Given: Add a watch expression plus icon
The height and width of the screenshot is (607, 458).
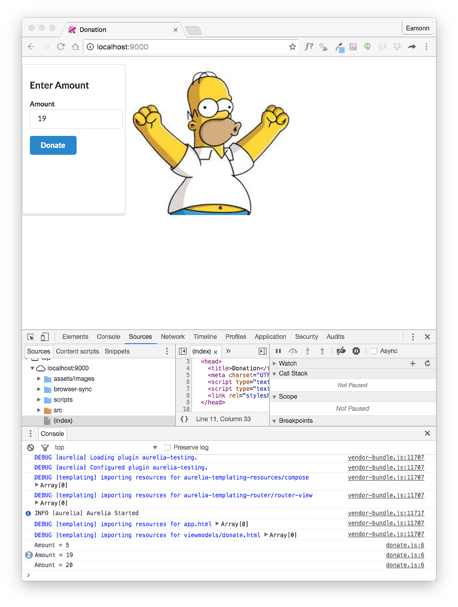Looking at the screenshot, I should pyautogui.click(x=413, y=364).
